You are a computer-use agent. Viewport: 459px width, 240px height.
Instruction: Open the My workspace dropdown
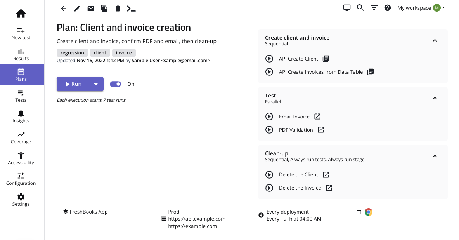pyautogui.click(x=421, y=8)
